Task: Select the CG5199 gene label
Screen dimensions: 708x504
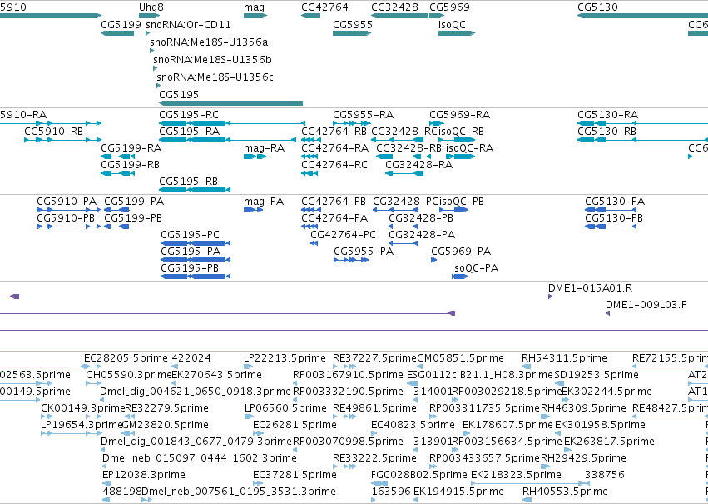Action: coord(121,24)
